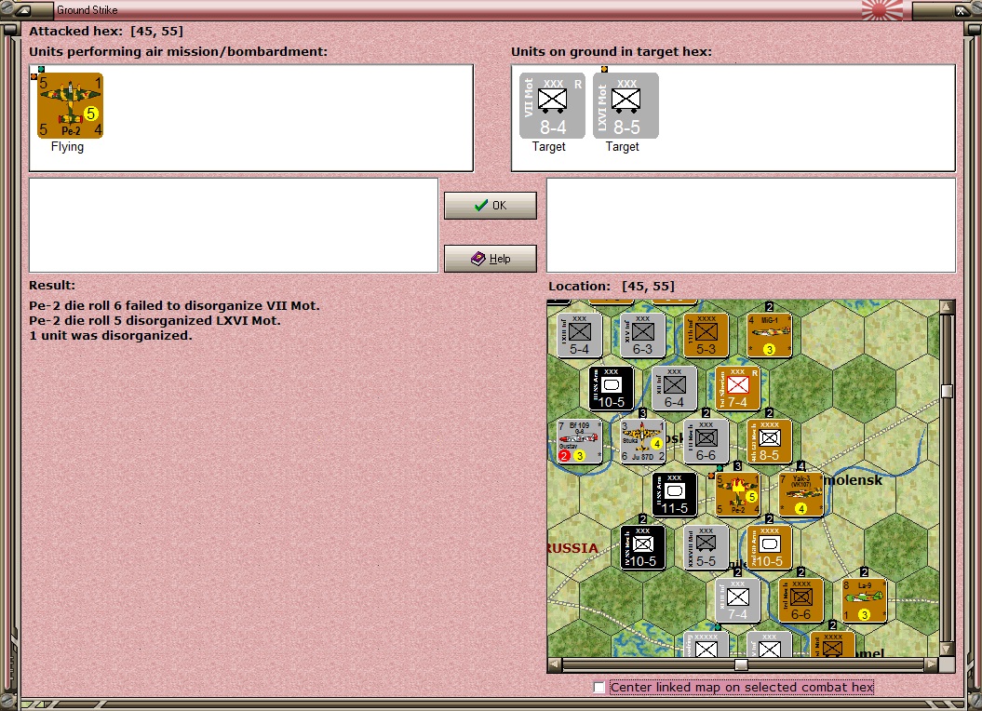Screen dimensions: 982x711
Task: Select the LXVI Mot 8-5 target unit
Action: (x=626, y=105)
